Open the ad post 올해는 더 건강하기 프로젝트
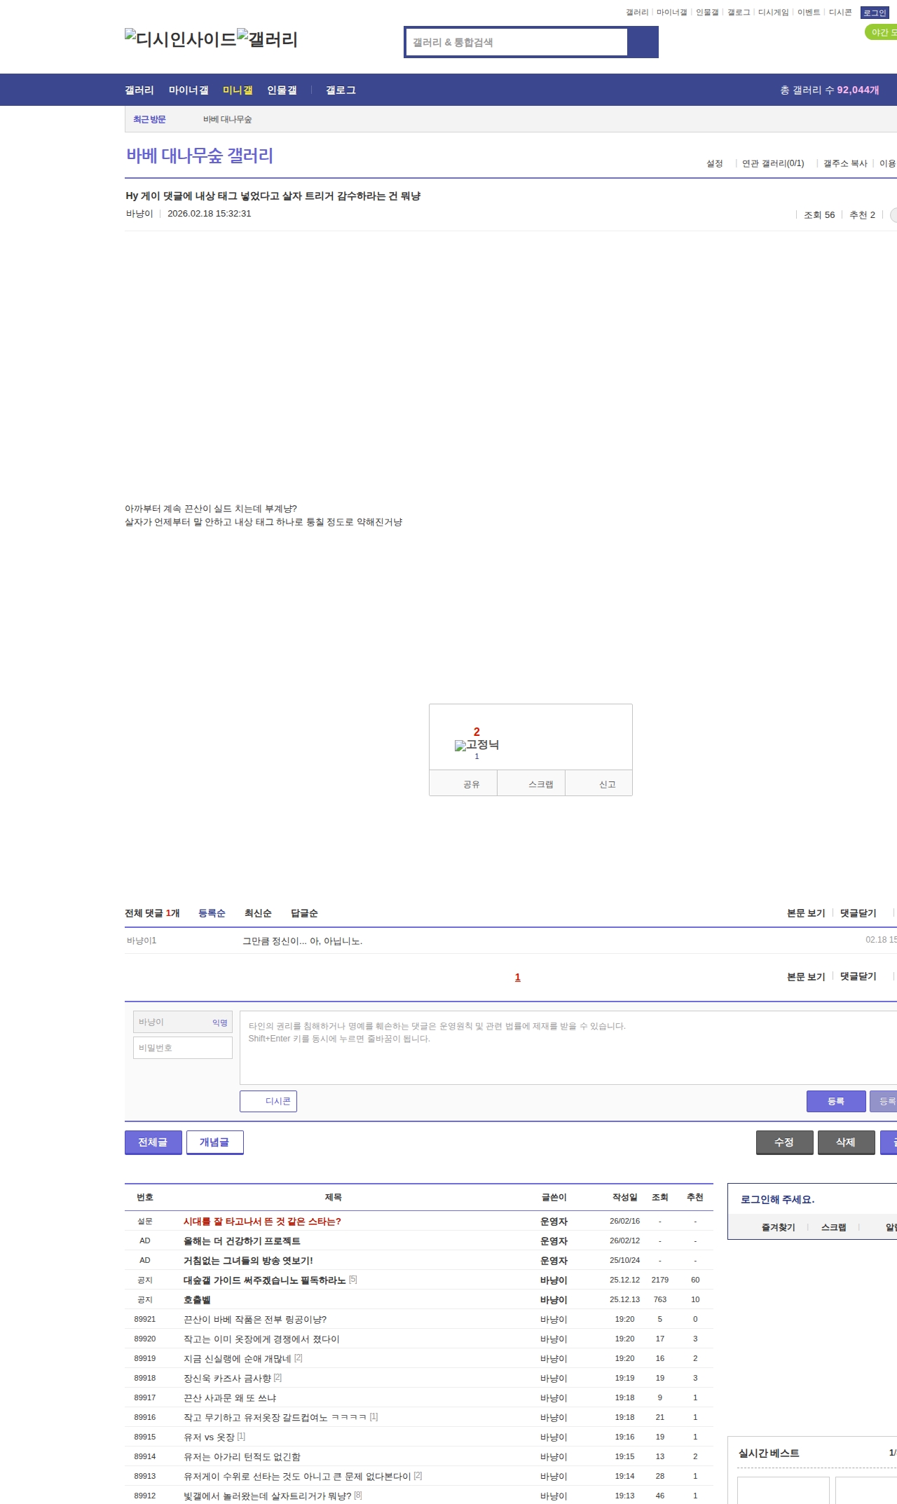This screenshot has width=897, height=1504. (242, 1240)
